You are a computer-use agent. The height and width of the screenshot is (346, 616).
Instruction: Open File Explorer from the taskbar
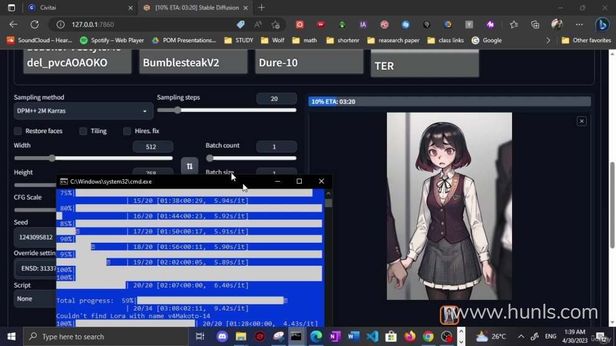coord(241,337)
